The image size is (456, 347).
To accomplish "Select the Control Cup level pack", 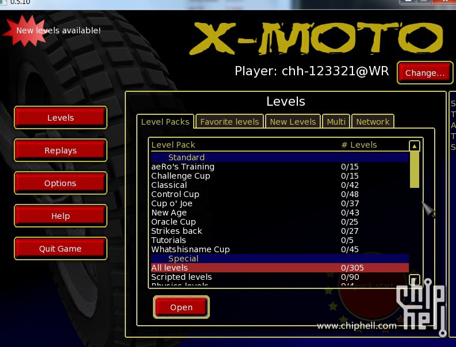I will [280, 194].
